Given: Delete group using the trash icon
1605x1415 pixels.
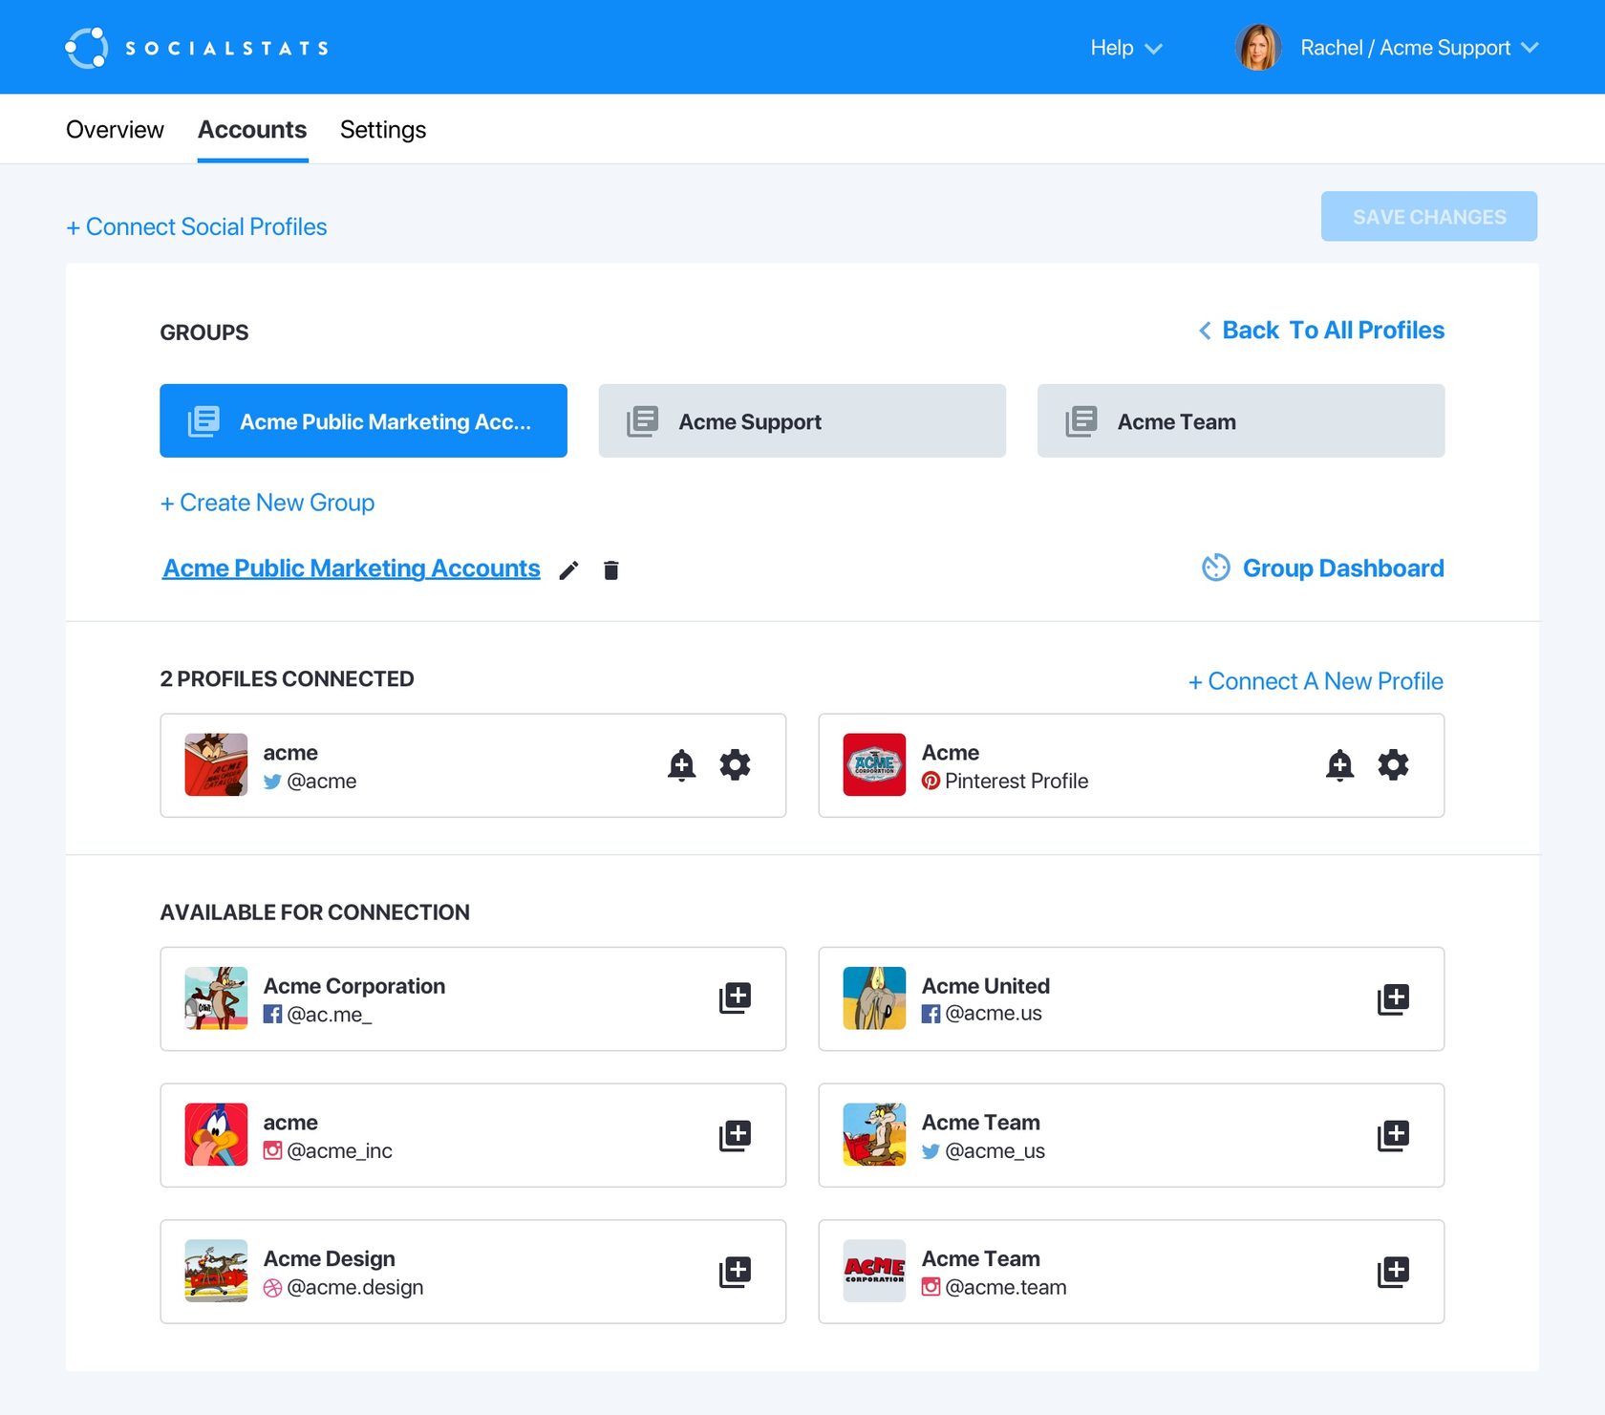Looking at the screenshot, I should point(611,570).
